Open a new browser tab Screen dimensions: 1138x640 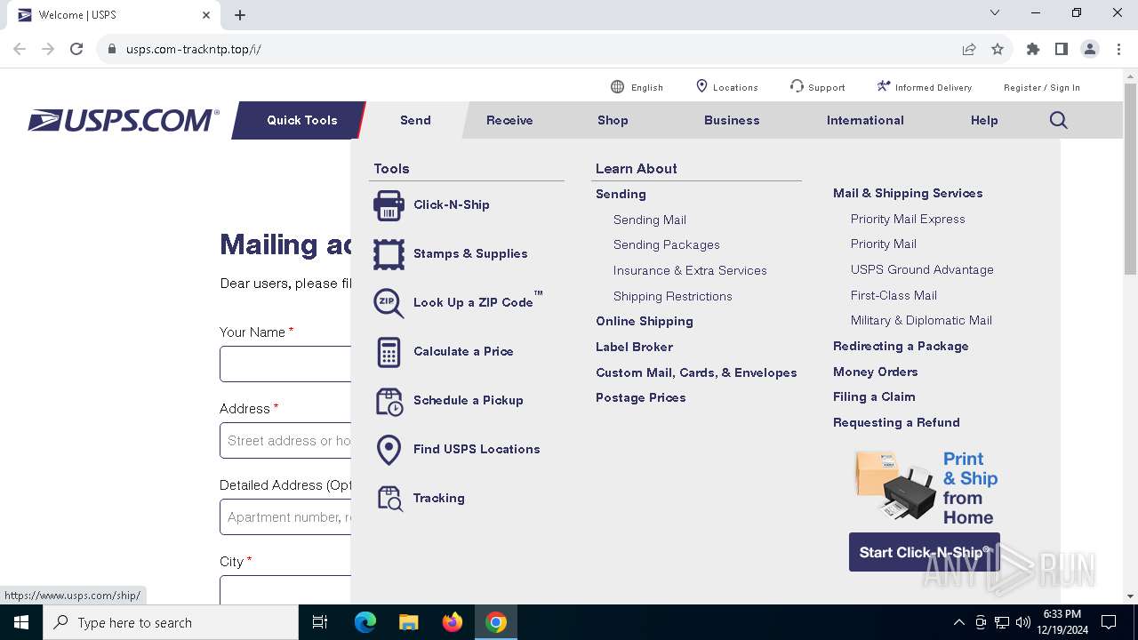pos(240,15)
